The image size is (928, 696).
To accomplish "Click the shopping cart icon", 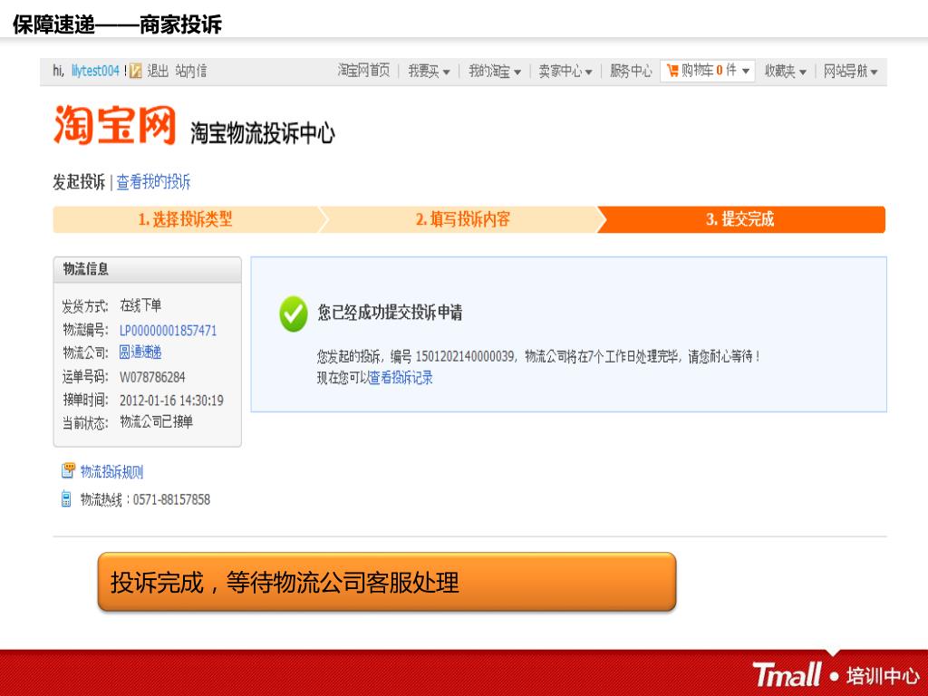I will [x=672, y=71].
